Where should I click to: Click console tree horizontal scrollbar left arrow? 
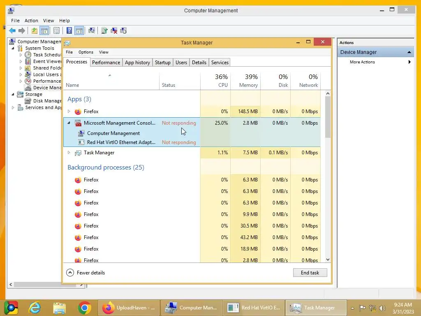pos(11,285)
